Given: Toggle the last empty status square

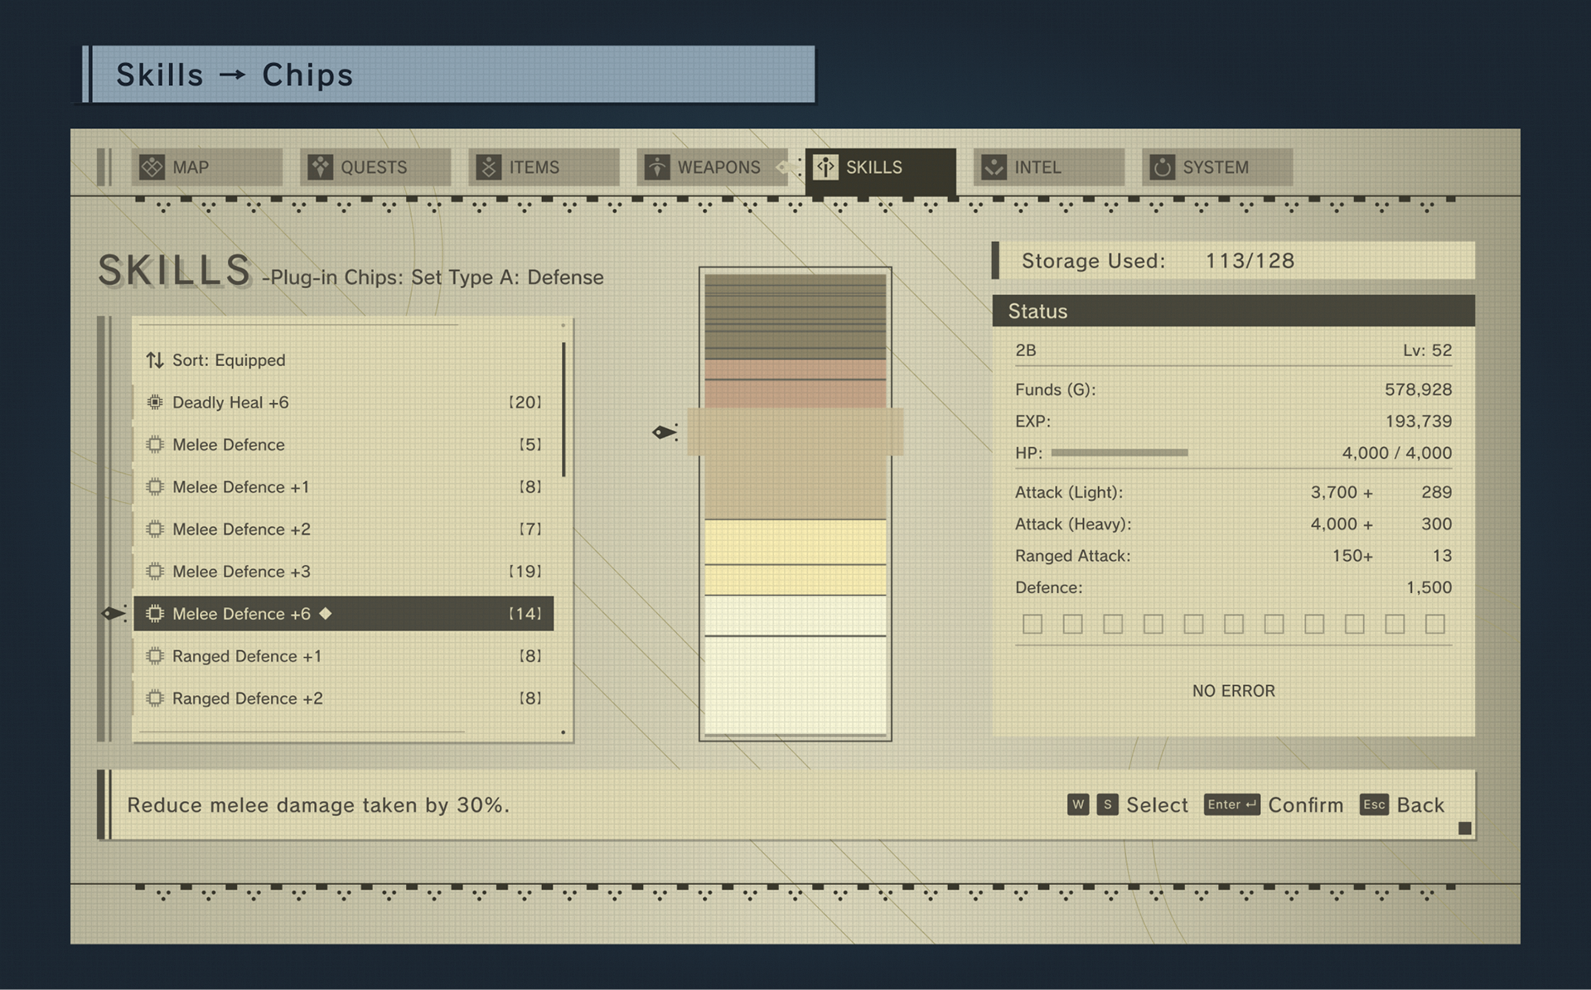Looking at the screenshot, I should coord(1435,624).
